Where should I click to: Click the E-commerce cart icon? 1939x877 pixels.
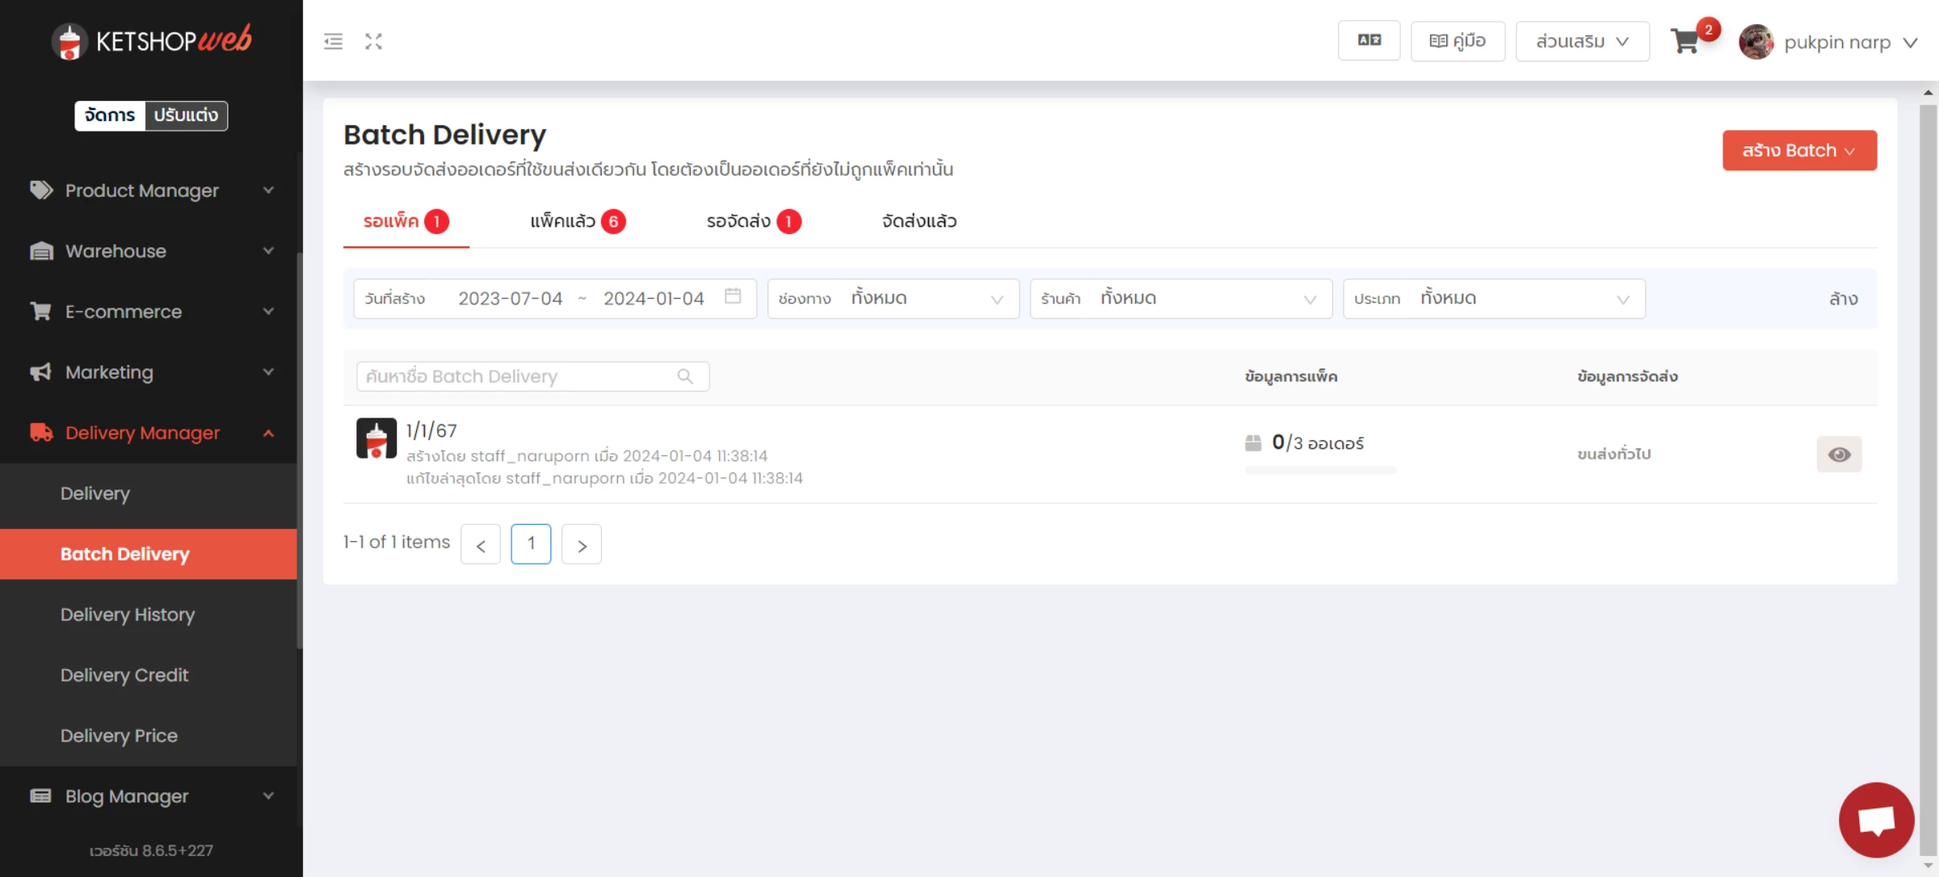41,311
